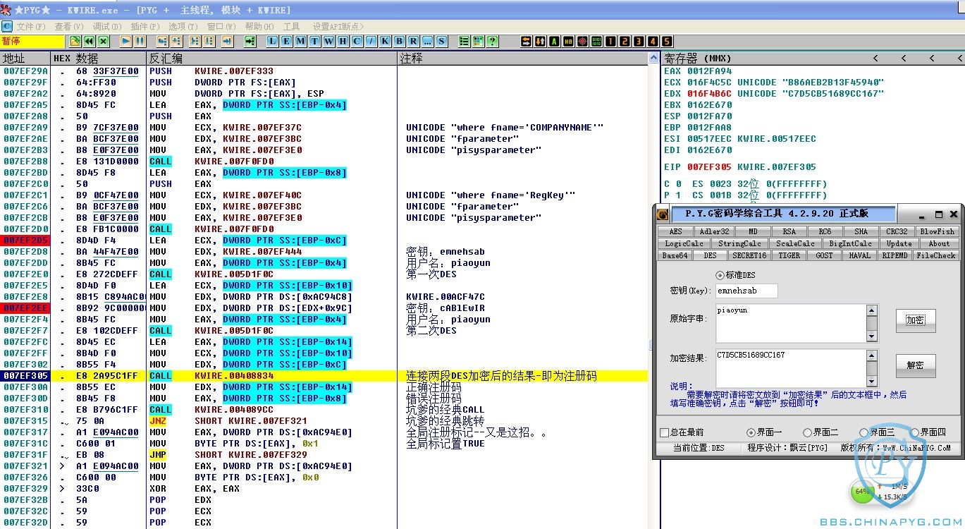The image size is (965, 529).
Task: Click the green A toolbar icon
Action: [x=554, y=41]
